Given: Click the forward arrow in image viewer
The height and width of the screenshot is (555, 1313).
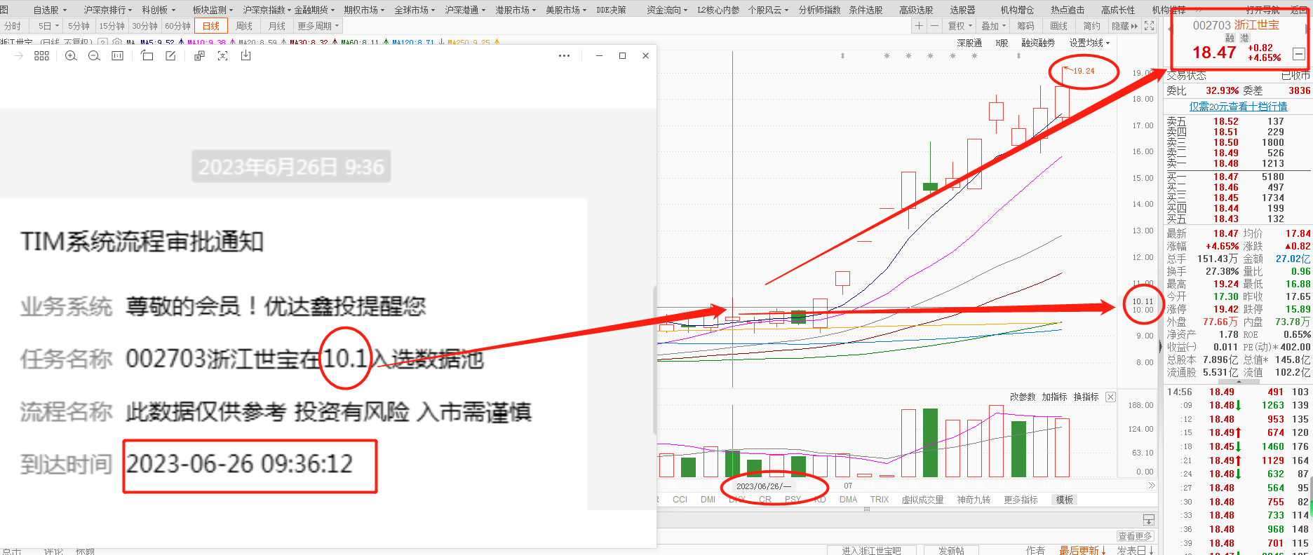Looking at the screenshot, I should pos(19,56).
